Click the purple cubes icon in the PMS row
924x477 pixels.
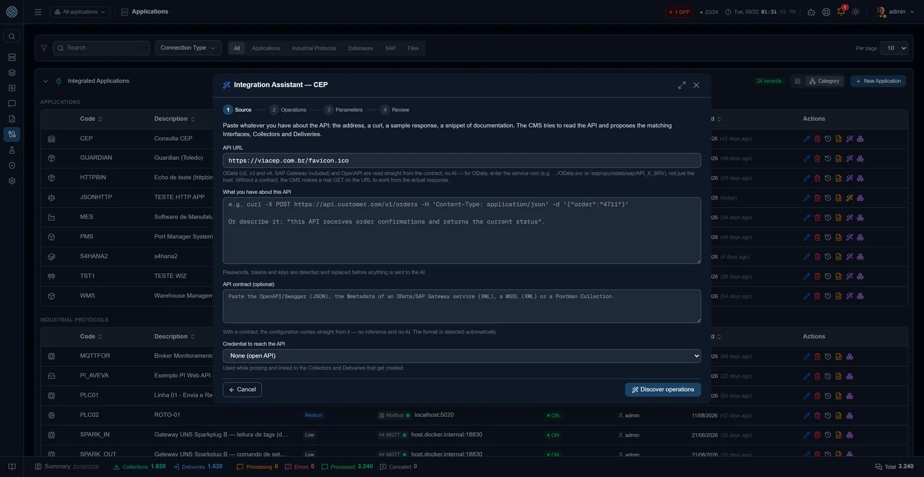(860, 237)
